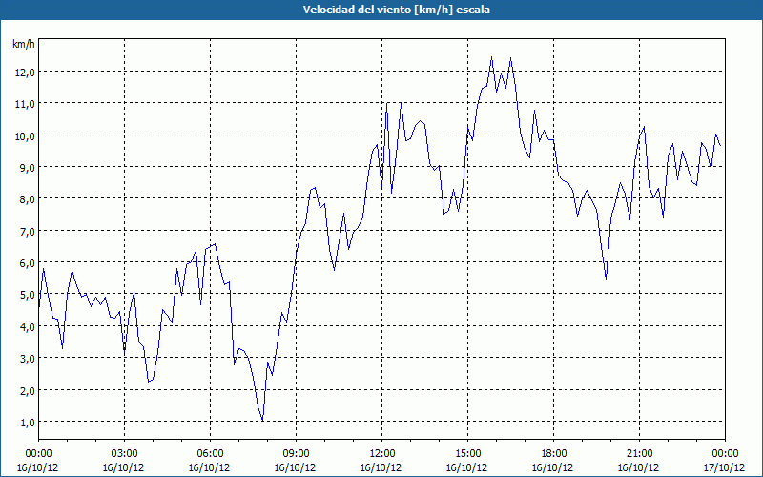Click the chart title "Velocidad del viento [km/h] escala"
763x477 pixels.
coord(396,10)
